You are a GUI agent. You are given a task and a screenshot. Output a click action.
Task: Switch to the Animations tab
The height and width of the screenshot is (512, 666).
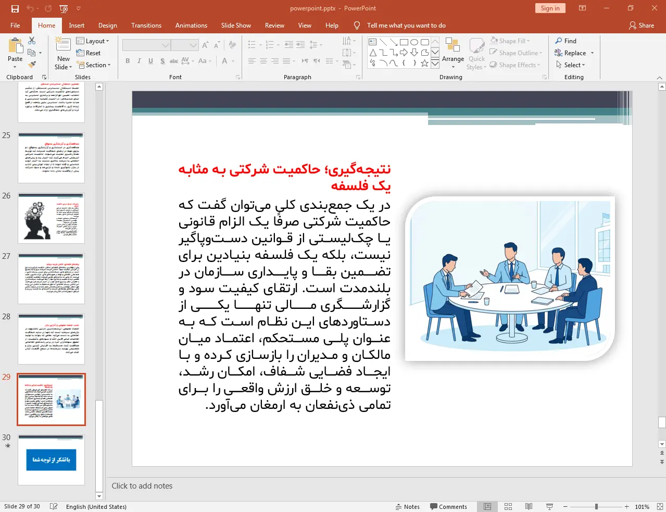[x=191, y=26]
